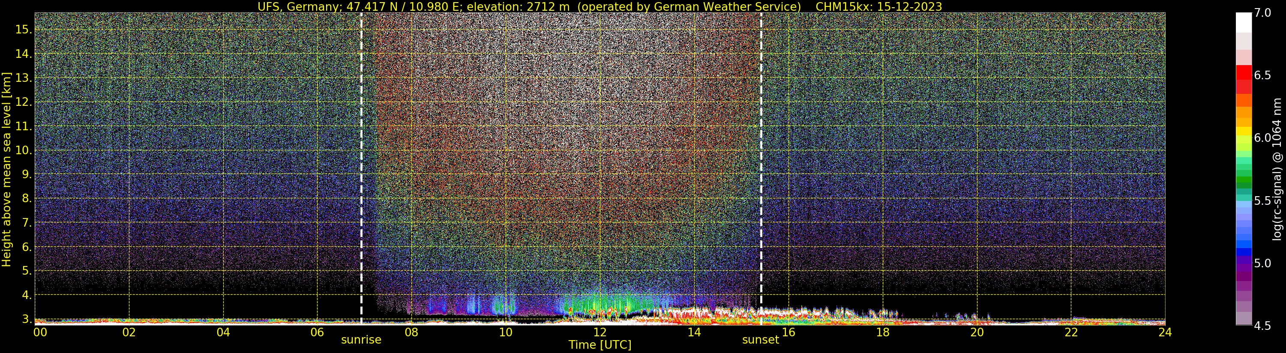Click the bright yellow colorbar segment near 6.0

coord(1244,131)
